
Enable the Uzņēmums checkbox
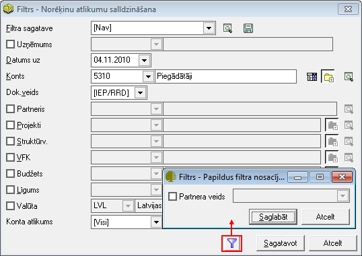point(10,44)
